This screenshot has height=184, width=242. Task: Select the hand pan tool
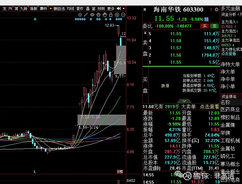(x=105, y=15)
